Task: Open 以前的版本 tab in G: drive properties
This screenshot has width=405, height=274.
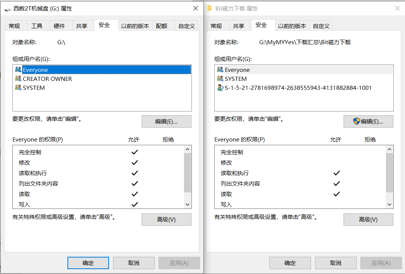Action: coord(135,26)
